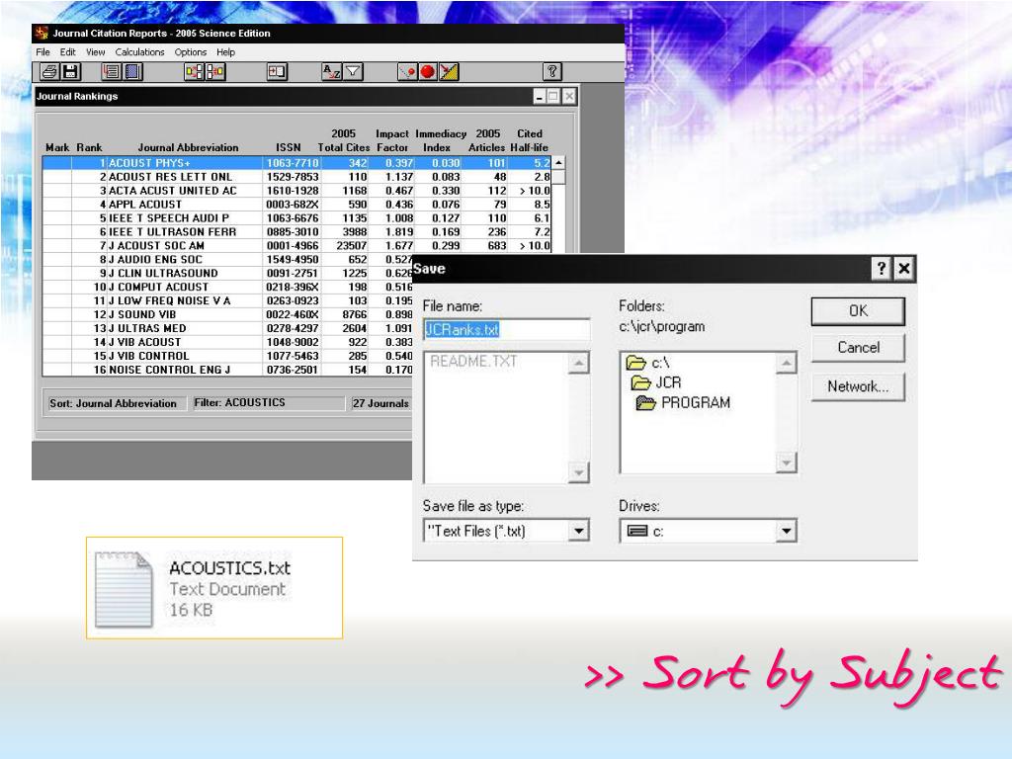The width and height of the screenshot is (1012, 759).
Task: Click the question mark help toolbar icon
Action: (551, 71)
